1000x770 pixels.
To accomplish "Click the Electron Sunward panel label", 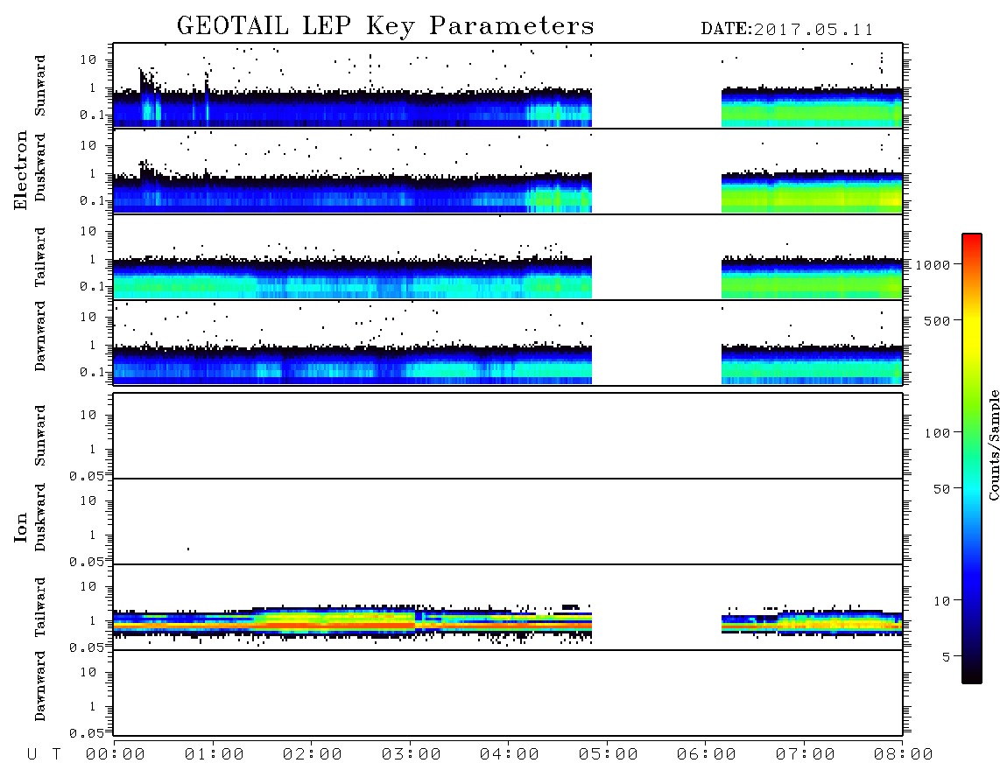I will point(40,86).
